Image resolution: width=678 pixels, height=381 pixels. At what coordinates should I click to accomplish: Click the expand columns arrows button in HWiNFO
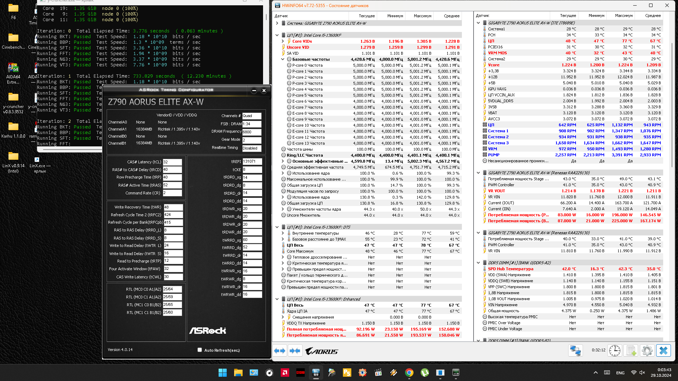point(280,351)
